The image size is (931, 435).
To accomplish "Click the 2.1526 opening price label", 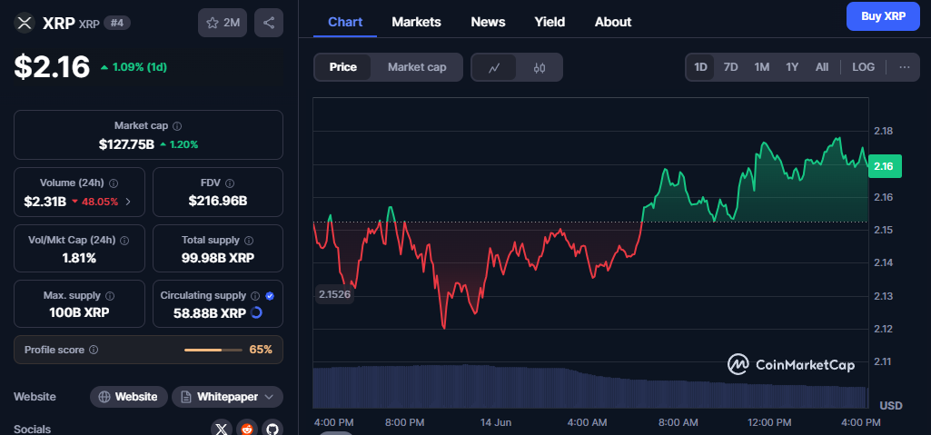I will click(334, 293).
